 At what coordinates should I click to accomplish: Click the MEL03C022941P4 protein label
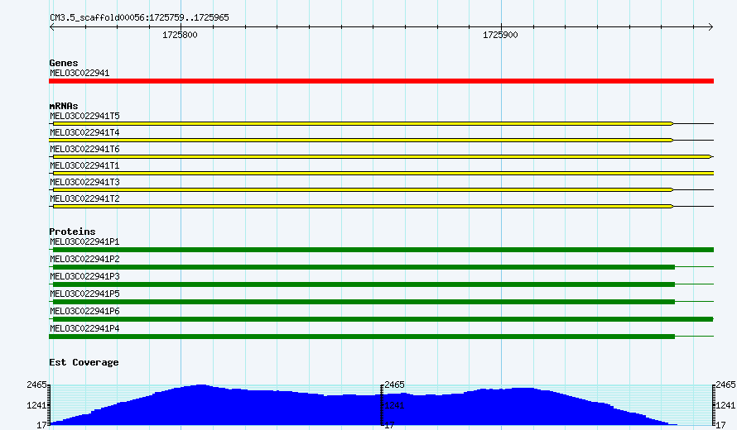click(x=84, y=328)
